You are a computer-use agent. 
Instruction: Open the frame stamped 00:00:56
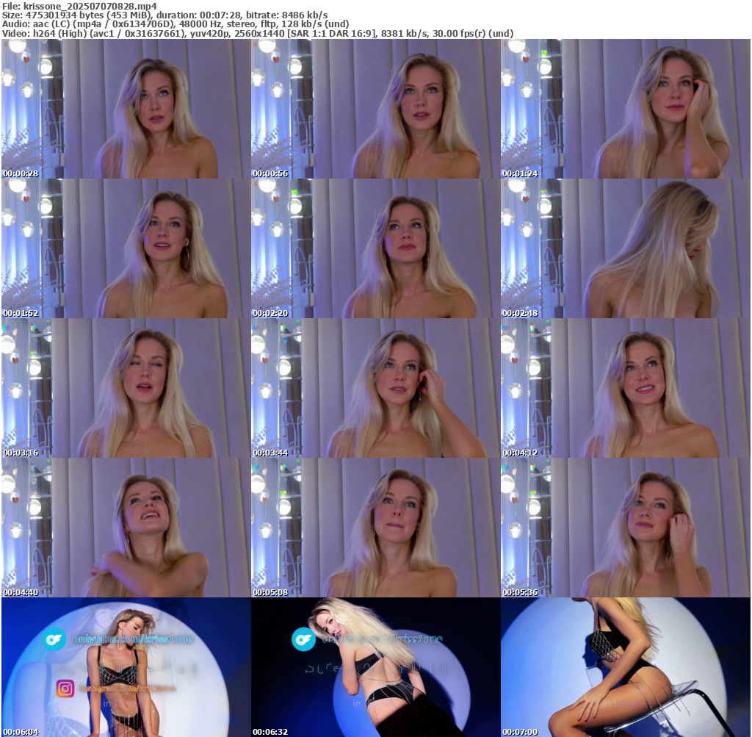[x=375, y=109]
